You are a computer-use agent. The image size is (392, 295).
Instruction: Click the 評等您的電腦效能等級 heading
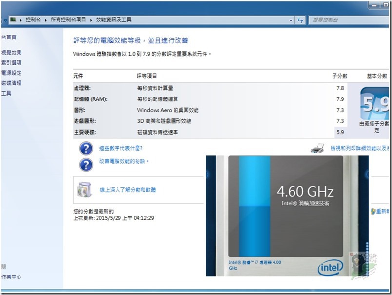pyautogui.click(x=131, y=40)
